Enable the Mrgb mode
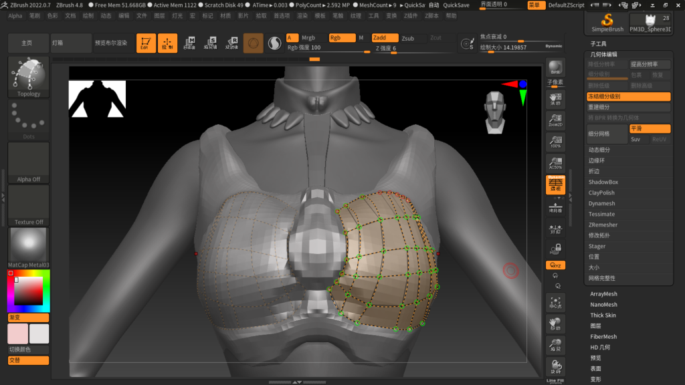 pos(308,38)
